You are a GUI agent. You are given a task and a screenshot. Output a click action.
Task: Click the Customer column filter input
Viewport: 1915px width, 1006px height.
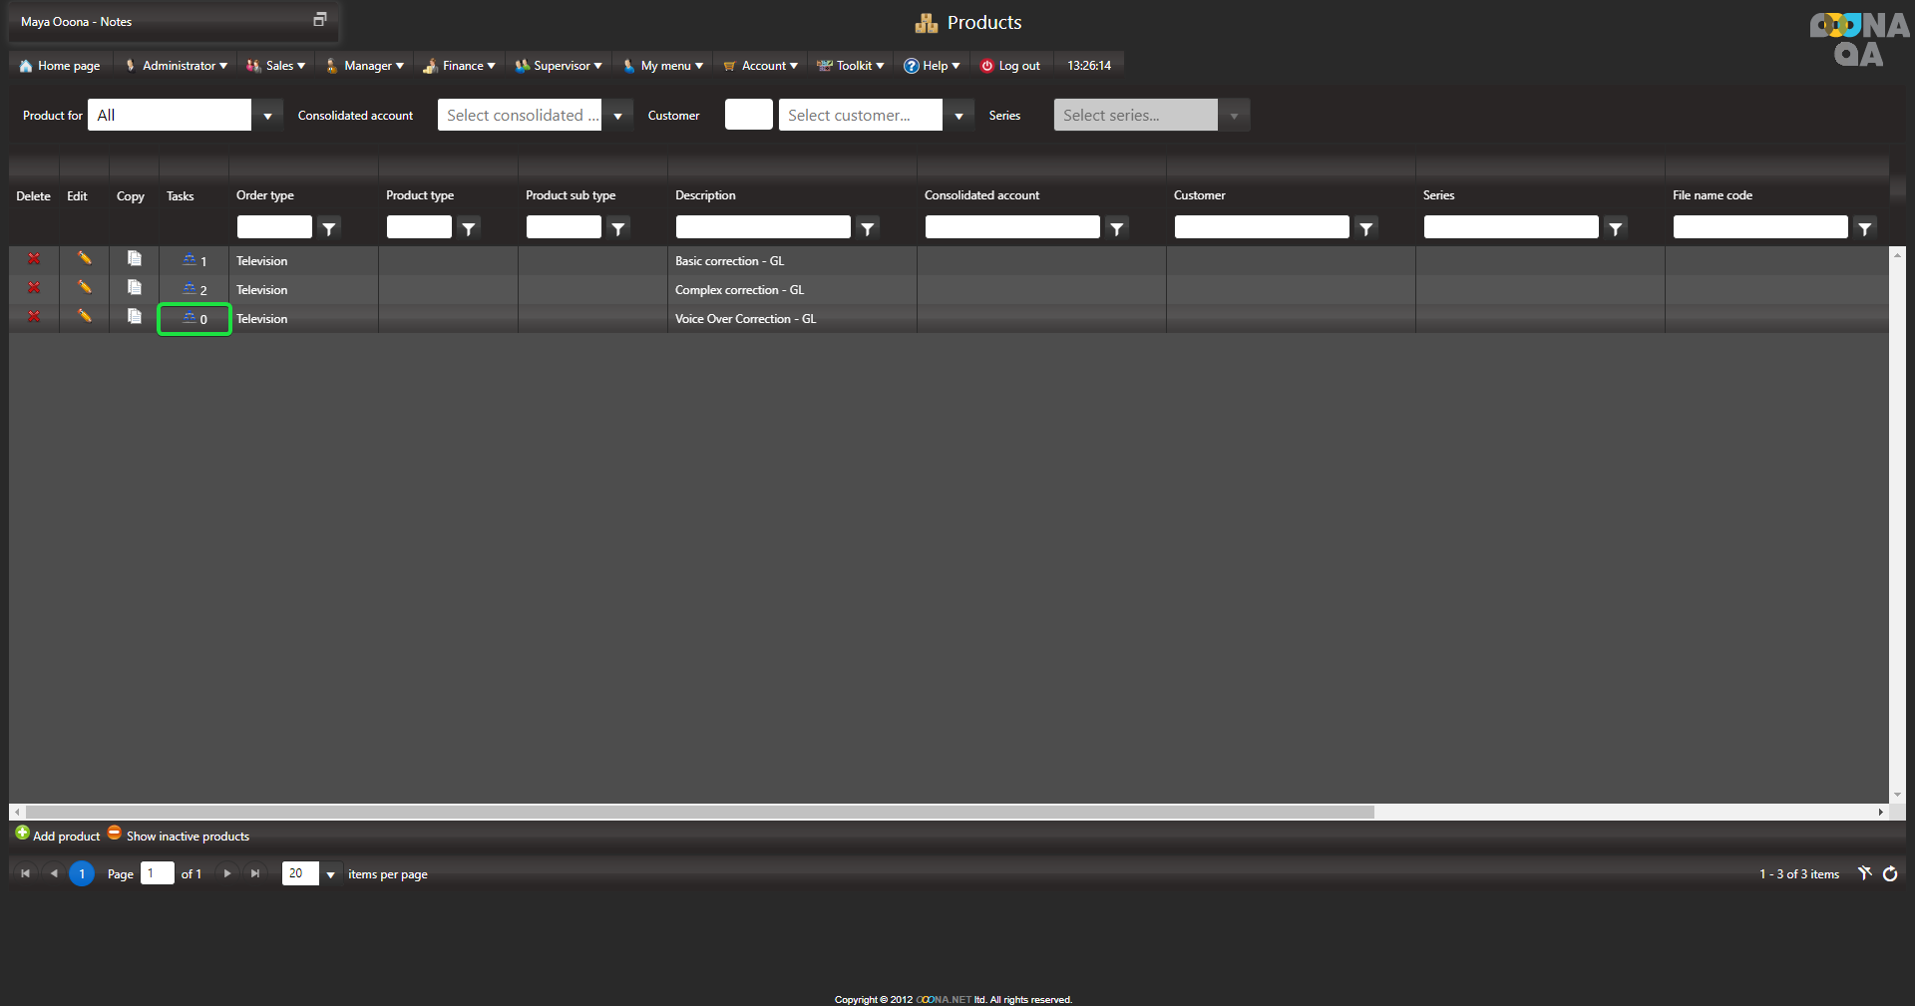tap(1261, 228)
